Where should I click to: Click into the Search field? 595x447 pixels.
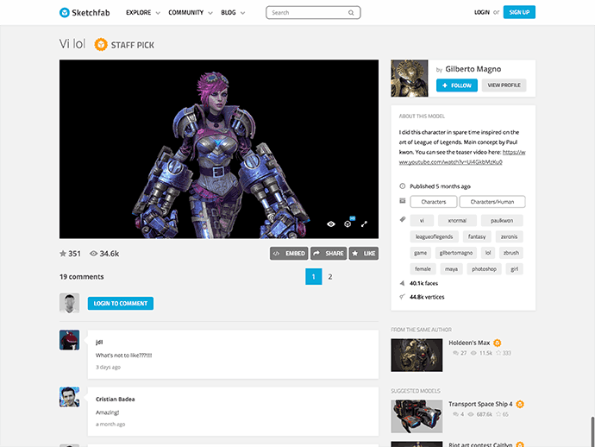(x=313, y=13)
